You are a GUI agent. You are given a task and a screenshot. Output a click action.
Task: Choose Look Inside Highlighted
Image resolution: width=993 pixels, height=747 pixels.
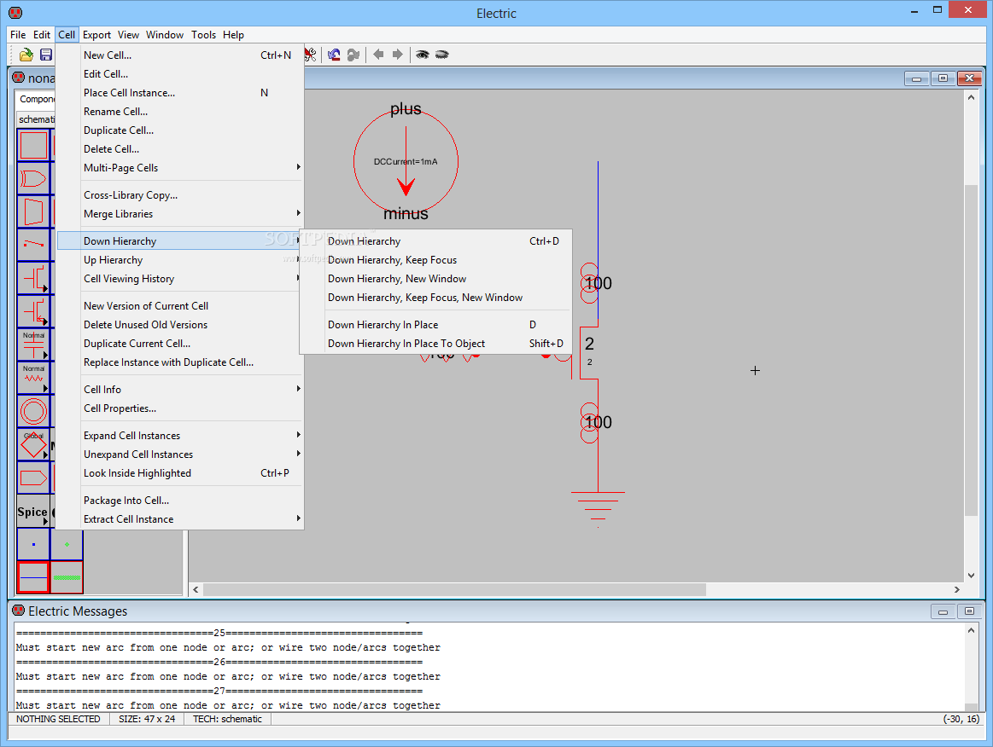(192, 473)
